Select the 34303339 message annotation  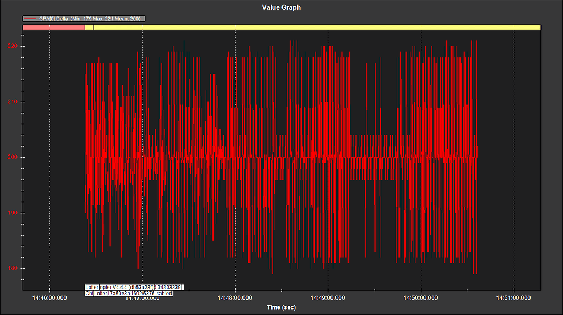(169, 288)
